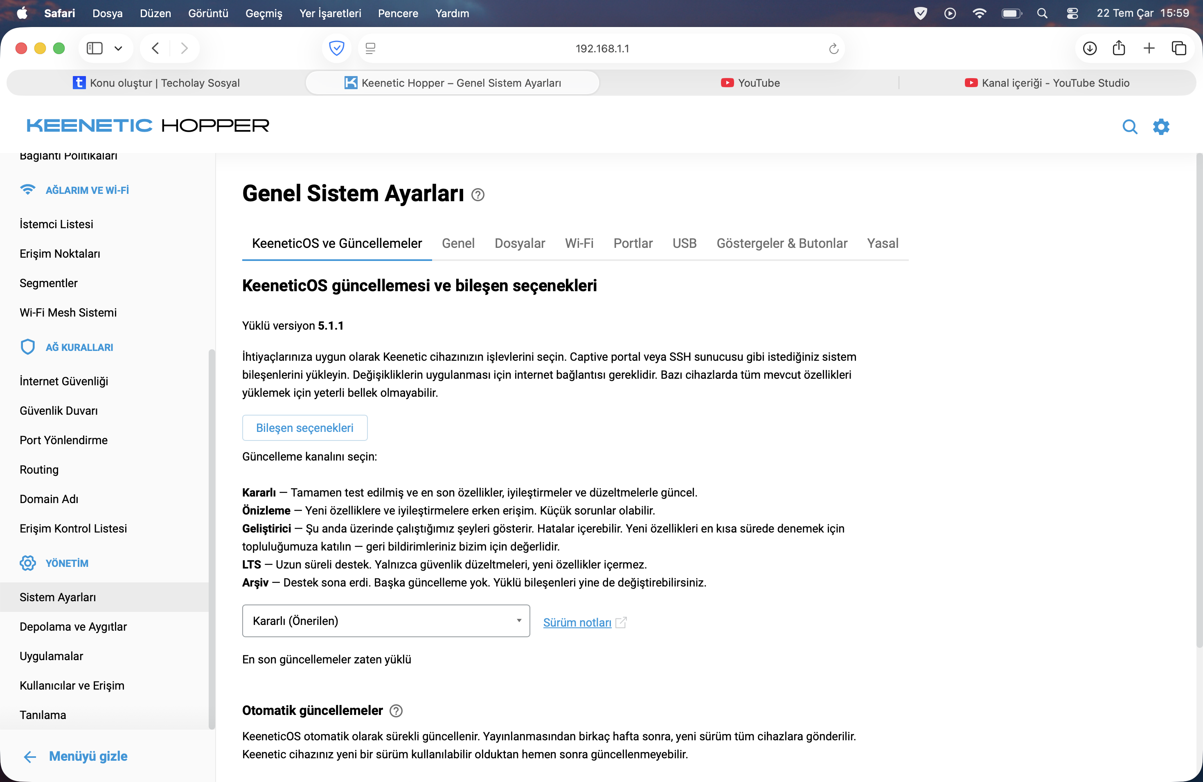Go back with Safari back arrow
Image resolution: width=1203 pixels, height=782 pixels.
155,49
